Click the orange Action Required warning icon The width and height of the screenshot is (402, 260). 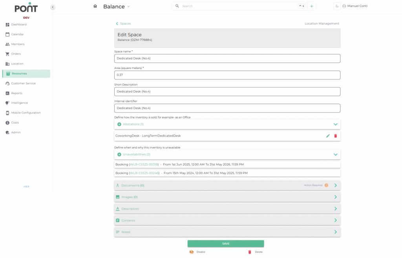[x=326, y=185]
